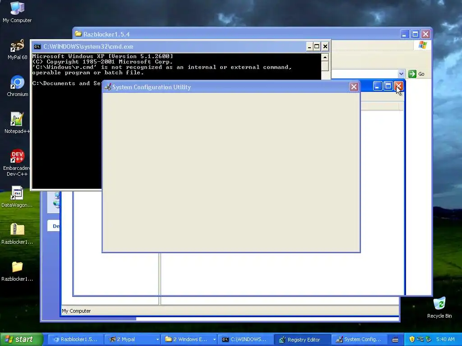The width and height of the screenshot is (462, 346).
Task: Open the My Computer desktop icon
Action: point(17,12)
